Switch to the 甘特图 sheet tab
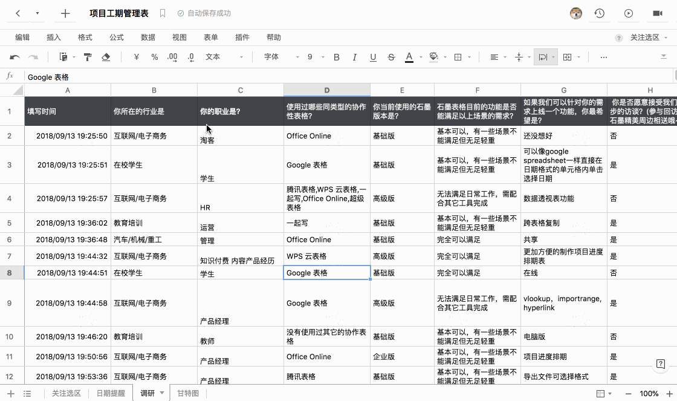The image size is (677, 401). tap(188, 393)
